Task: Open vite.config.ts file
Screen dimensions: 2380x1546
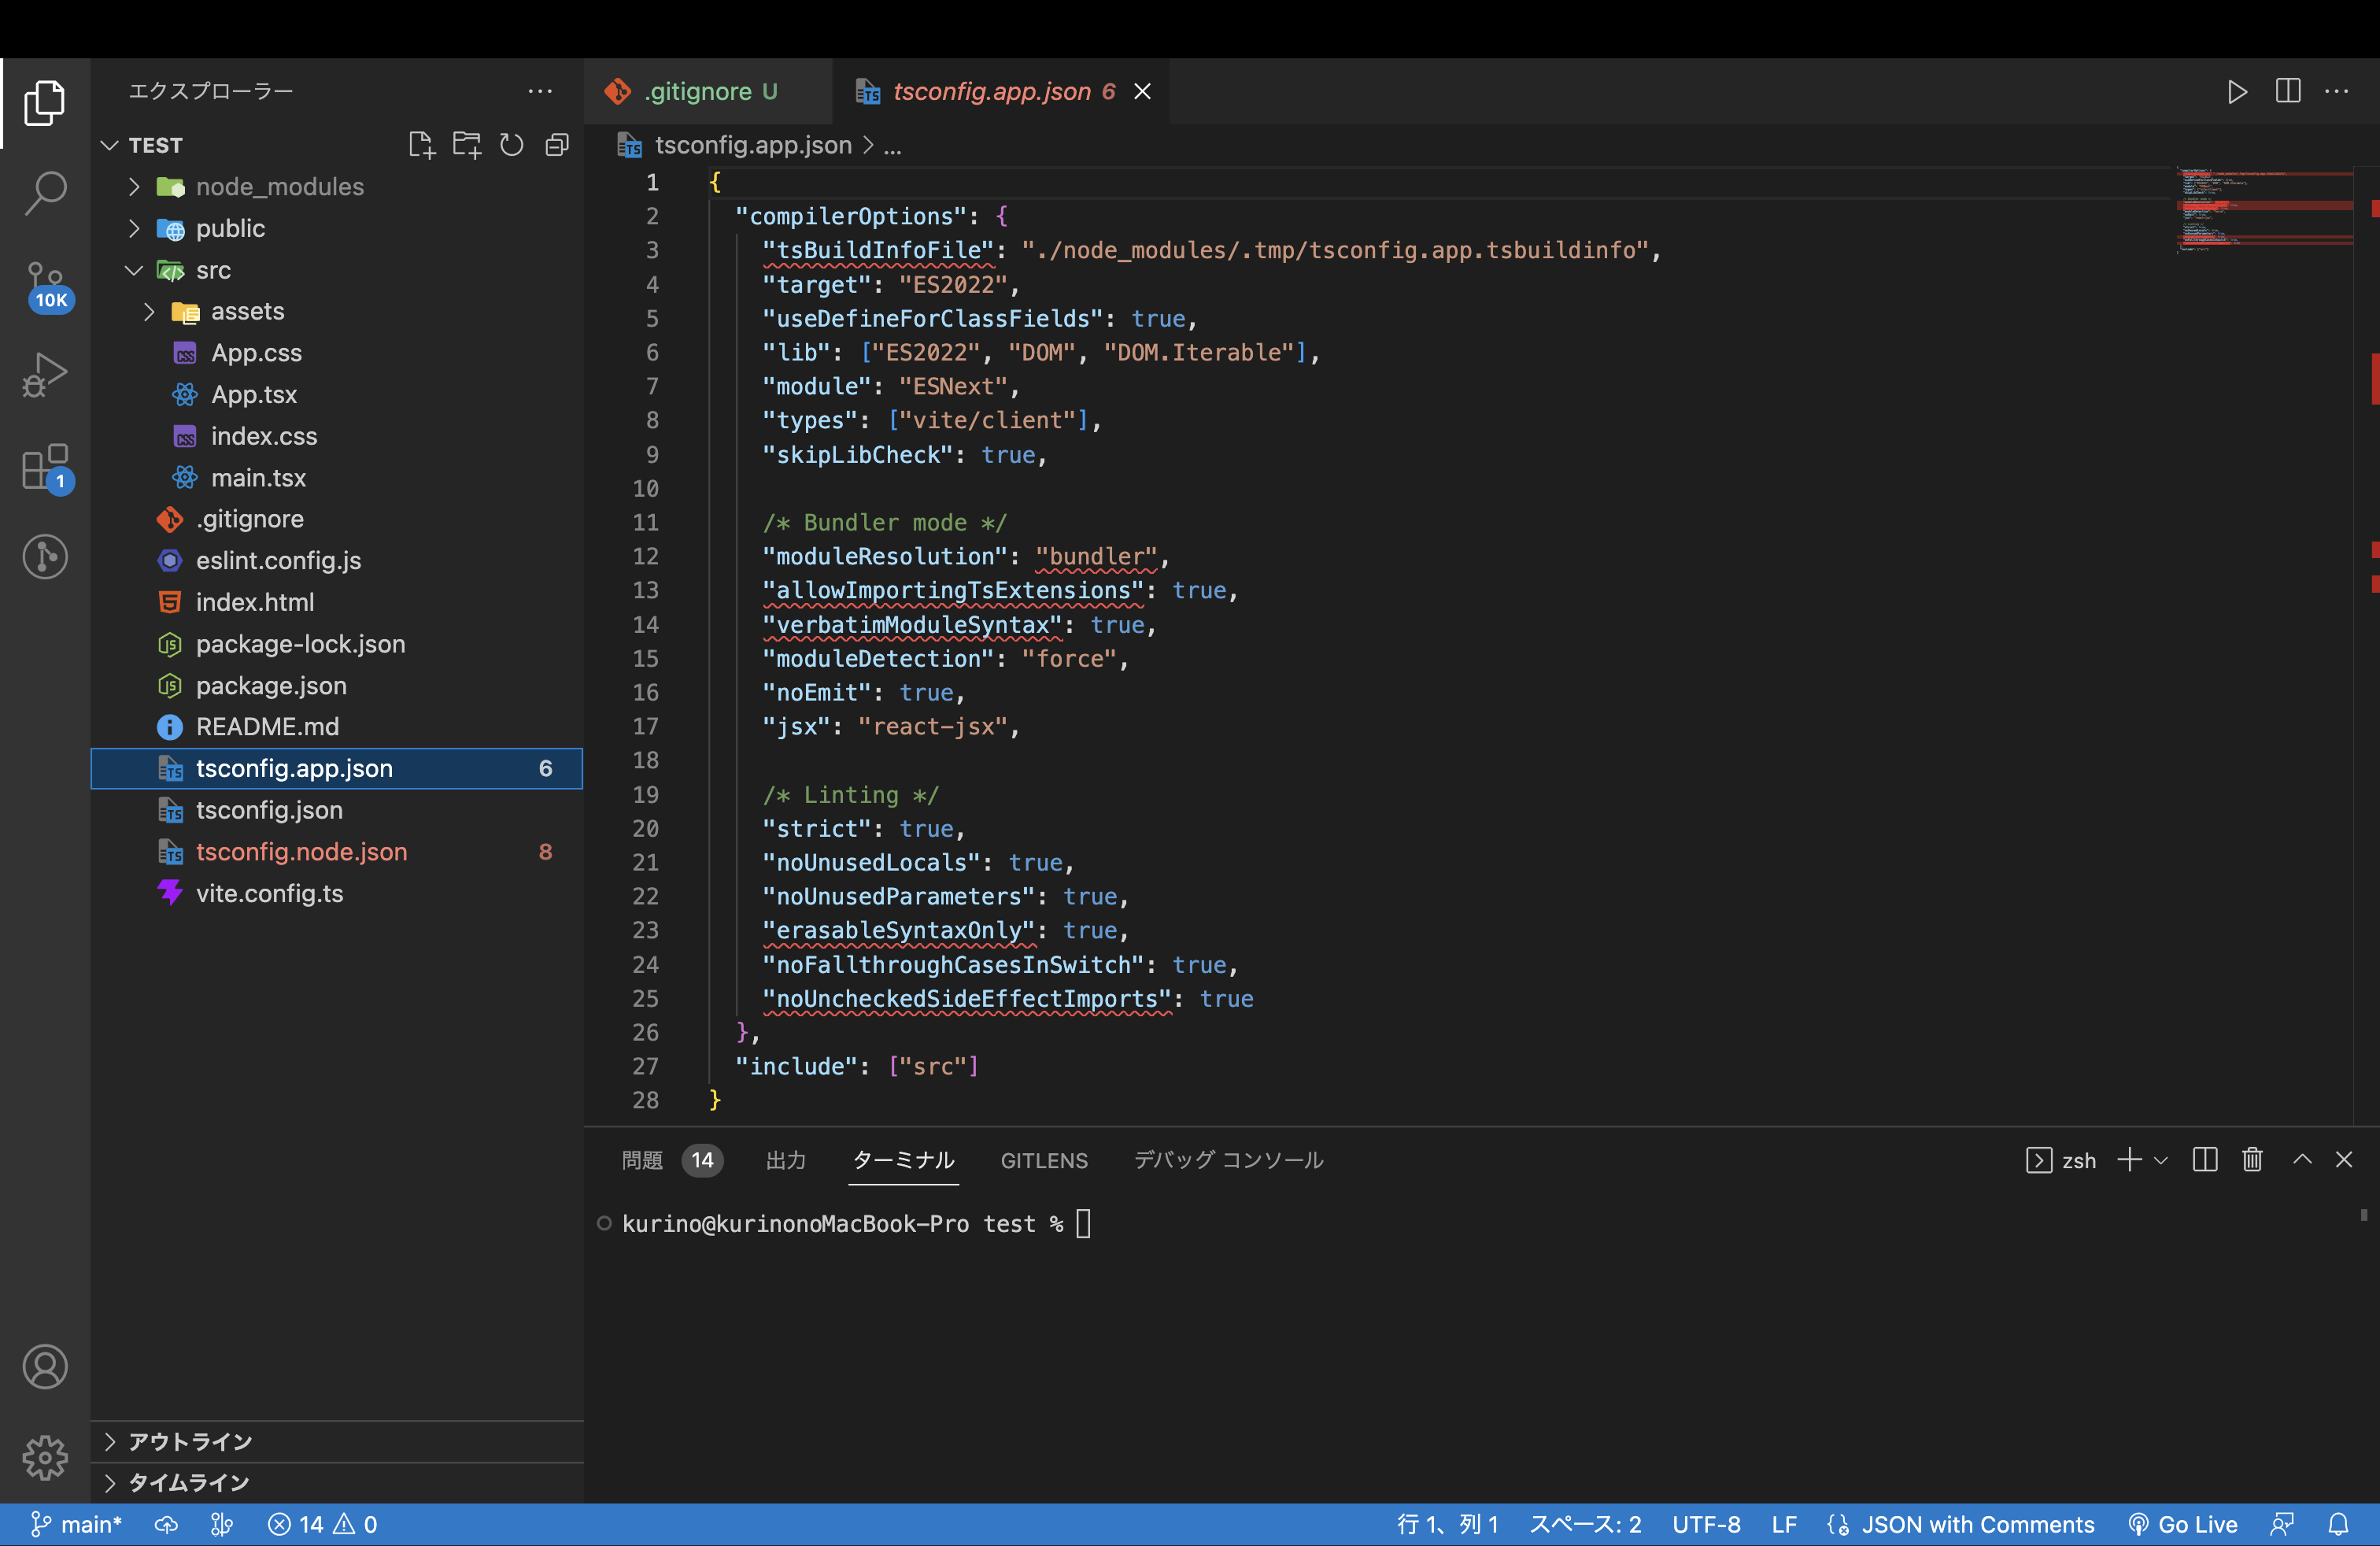Action: [x=337, y=894]
